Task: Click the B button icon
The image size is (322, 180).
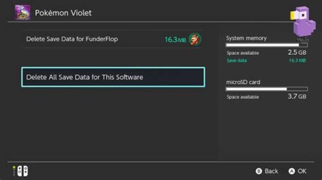Action: [x=259, y=171]
